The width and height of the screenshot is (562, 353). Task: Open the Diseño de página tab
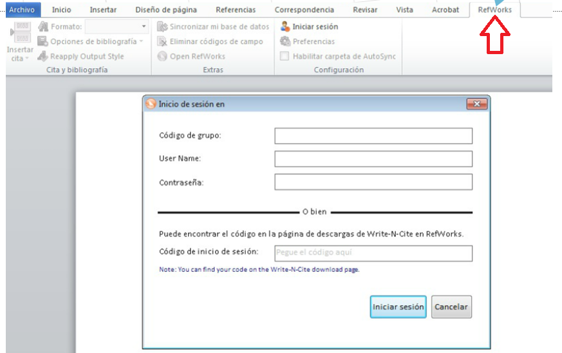[x=166, y=10]
